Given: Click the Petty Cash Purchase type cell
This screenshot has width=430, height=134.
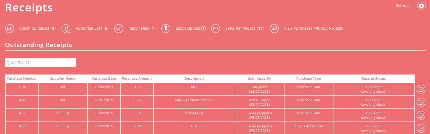Looking at the screenshot, I should point(309,128).
